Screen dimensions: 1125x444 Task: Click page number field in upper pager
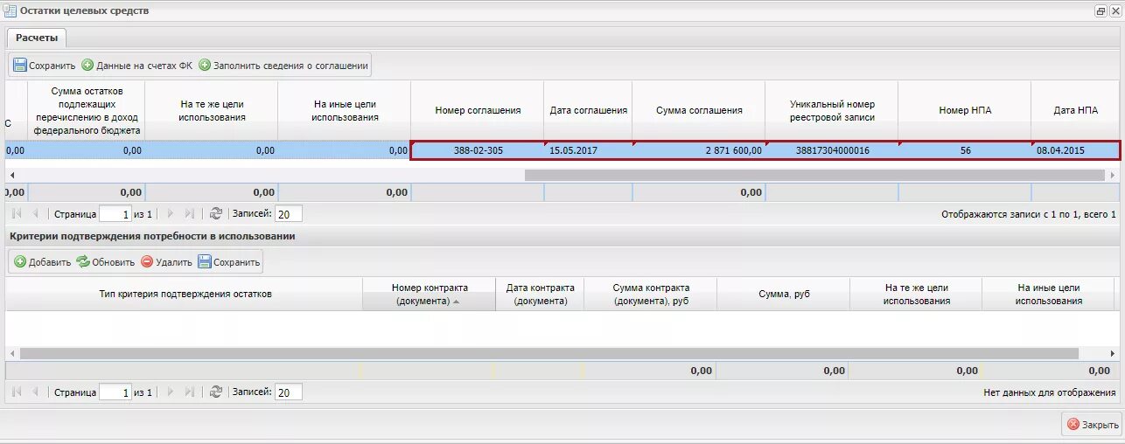tap(115, 214)
